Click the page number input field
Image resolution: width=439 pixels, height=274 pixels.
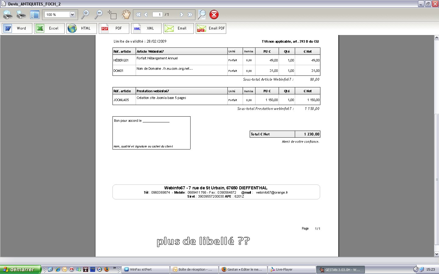(x=157, y=15)
